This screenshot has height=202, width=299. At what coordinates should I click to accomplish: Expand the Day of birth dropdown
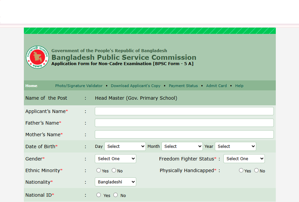125,147
